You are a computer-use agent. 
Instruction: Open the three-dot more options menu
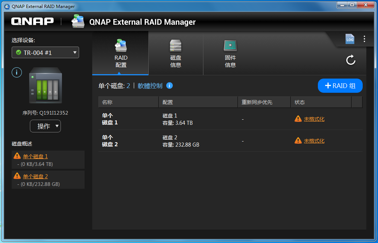pos(364,39)
